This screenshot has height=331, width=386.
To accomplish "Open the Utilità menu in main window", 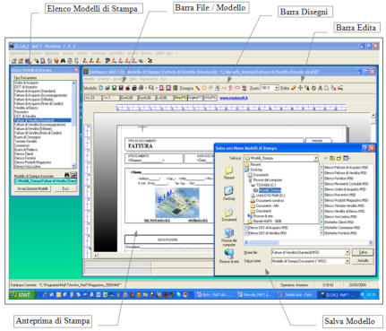I will click(159, 53).
